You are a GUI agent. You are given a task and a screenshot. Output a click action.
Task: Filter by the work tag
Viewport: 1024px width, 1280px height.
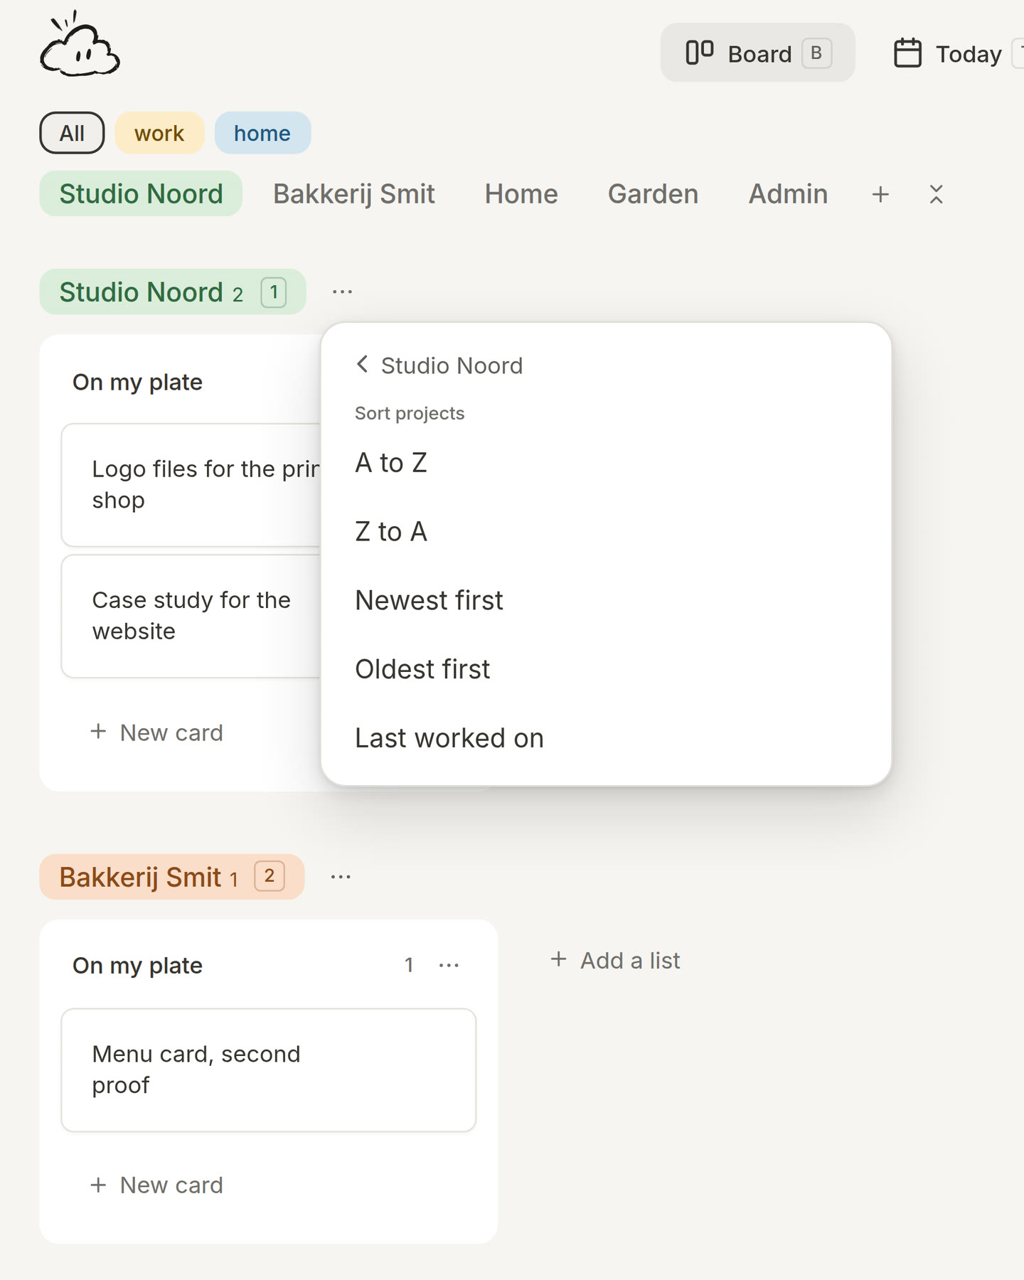159,133
